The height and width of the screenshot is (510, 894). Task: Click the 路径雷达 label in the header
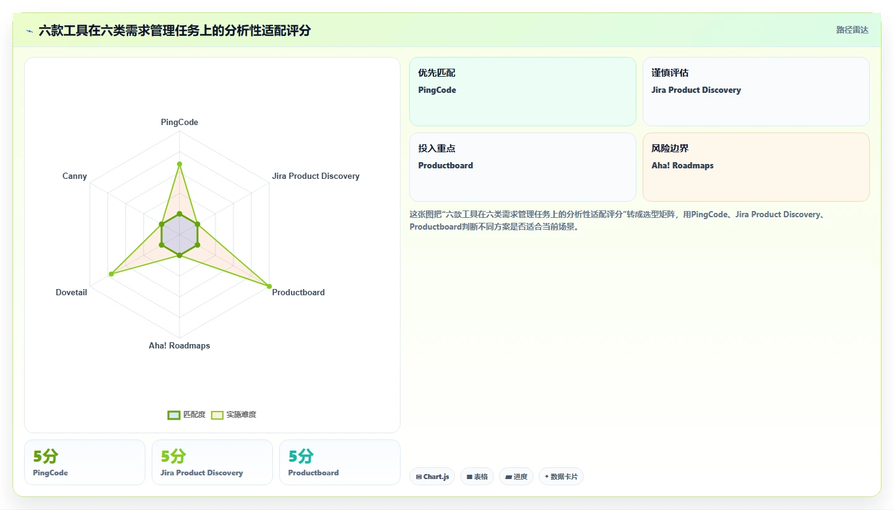(x=853, y=30)
